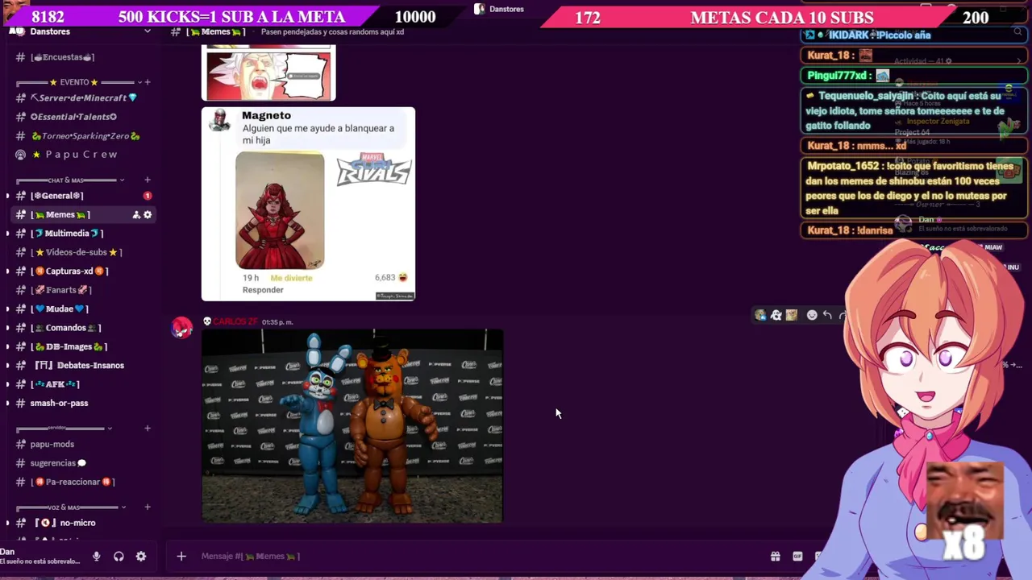Open the Memes channel edit settings gear
The height and width of the screenshot is (580, 1032).
coord(148,214)
